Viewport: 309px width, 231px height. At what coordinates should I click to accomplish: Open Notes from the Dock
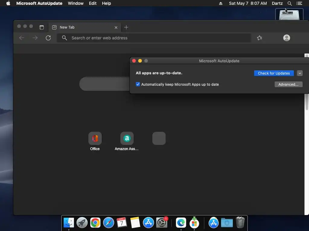135,223
